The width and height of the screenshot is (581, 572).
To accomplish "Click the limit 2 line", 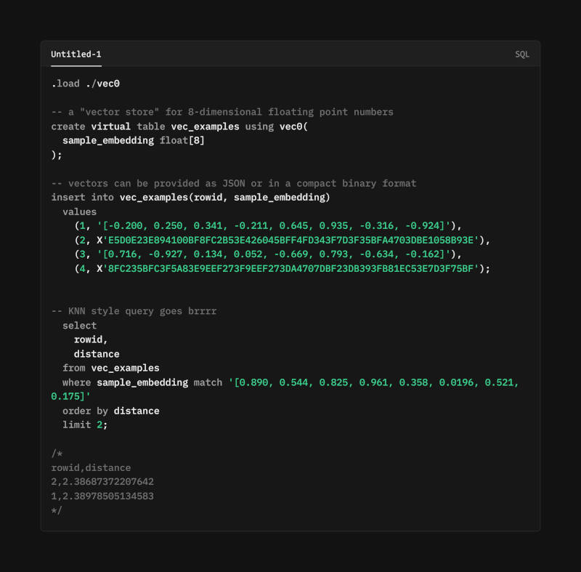I will pyautogui.click(x=85, y=425).
